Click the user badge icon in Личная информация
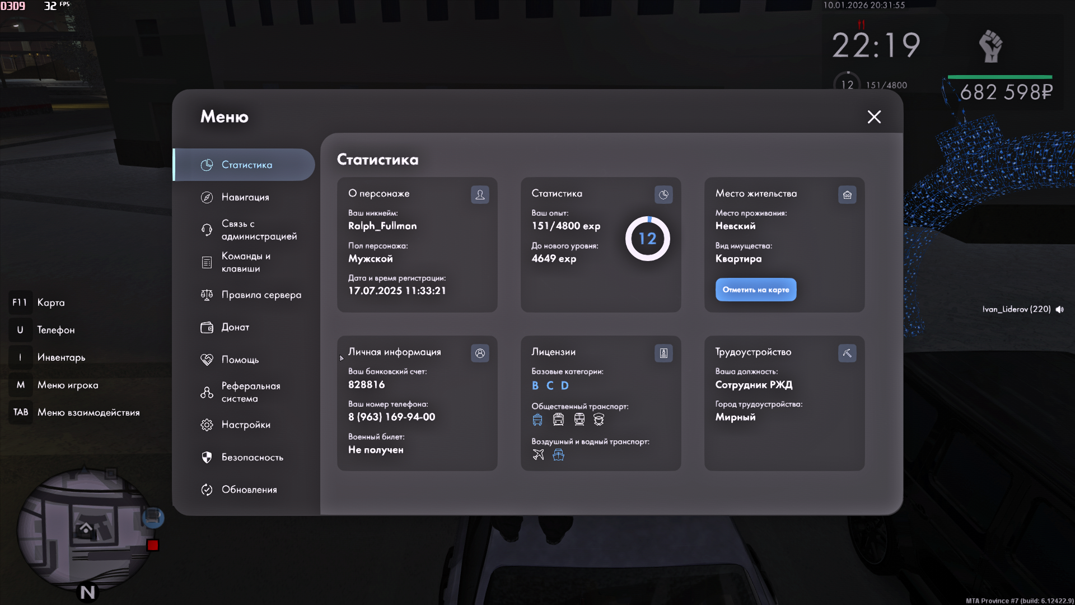The width and height of the screenshot is (1075, 605). (480, 353)
